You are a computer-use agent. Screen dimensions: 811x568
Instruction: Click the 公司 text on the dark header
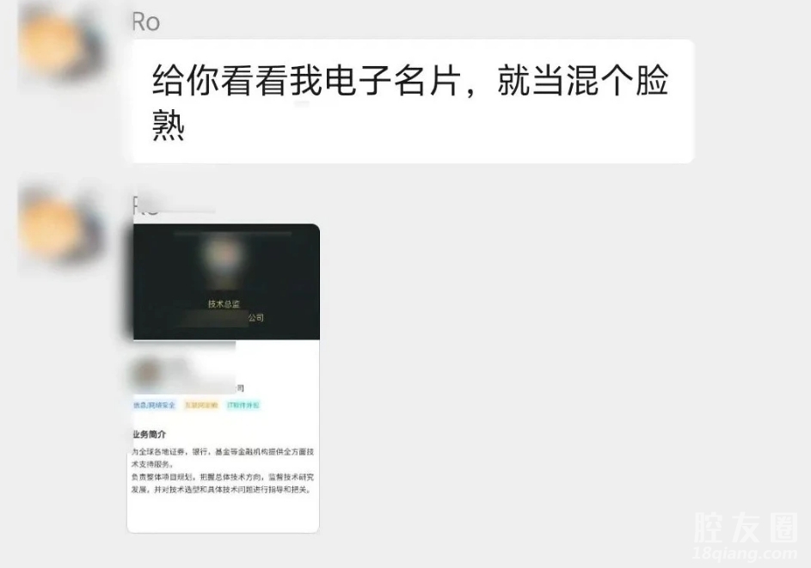coord(255,317)
